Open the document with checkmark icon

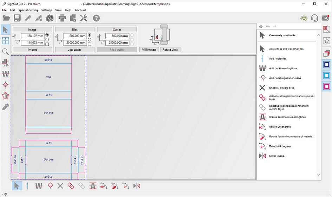pyautogui.click(x=73, y=18)
